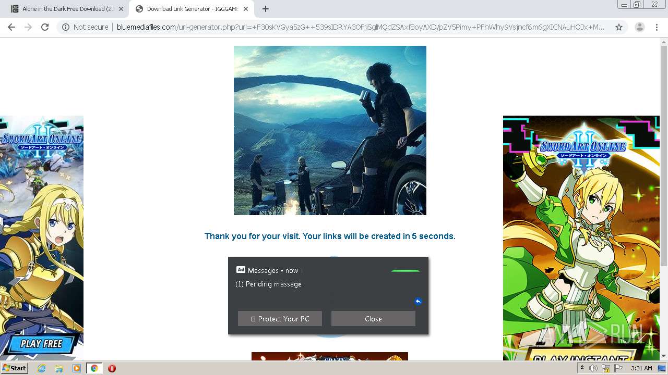This screenshot has width=668, height=375.
Task: Open the right Sword Art Online banner ad
Action: point(581,238)
